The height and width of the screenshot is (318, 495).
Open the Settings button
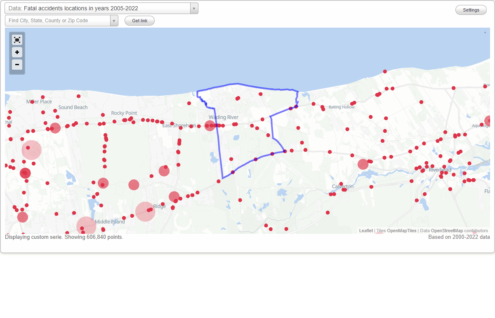tap(471, 9)
